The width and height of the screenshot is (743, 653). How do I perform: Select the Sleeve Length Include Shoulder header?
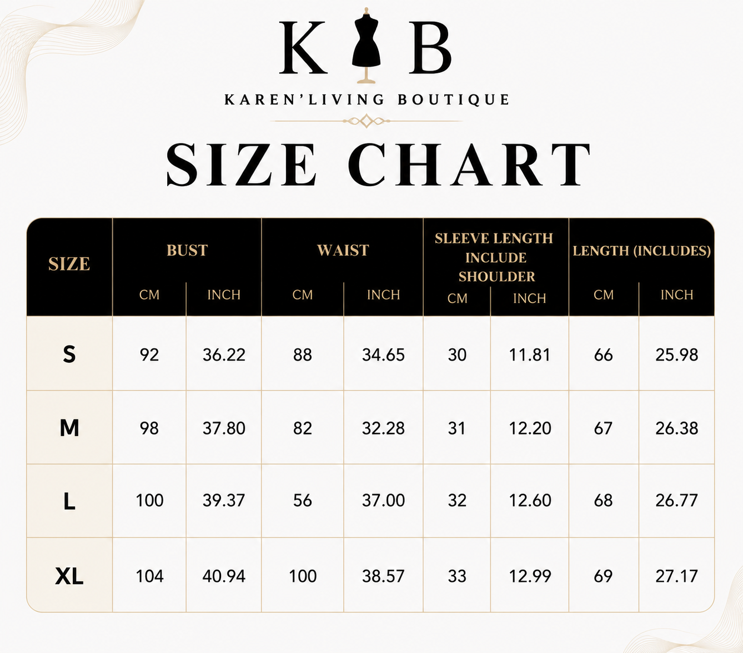(494, 257)
